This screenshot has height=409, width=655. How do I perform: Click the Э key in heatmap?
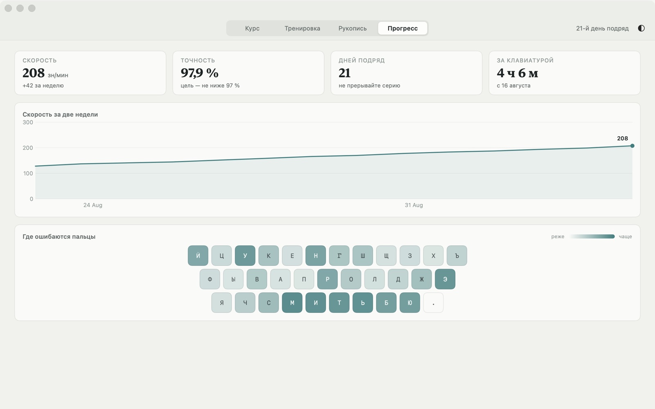click(445, 279)
